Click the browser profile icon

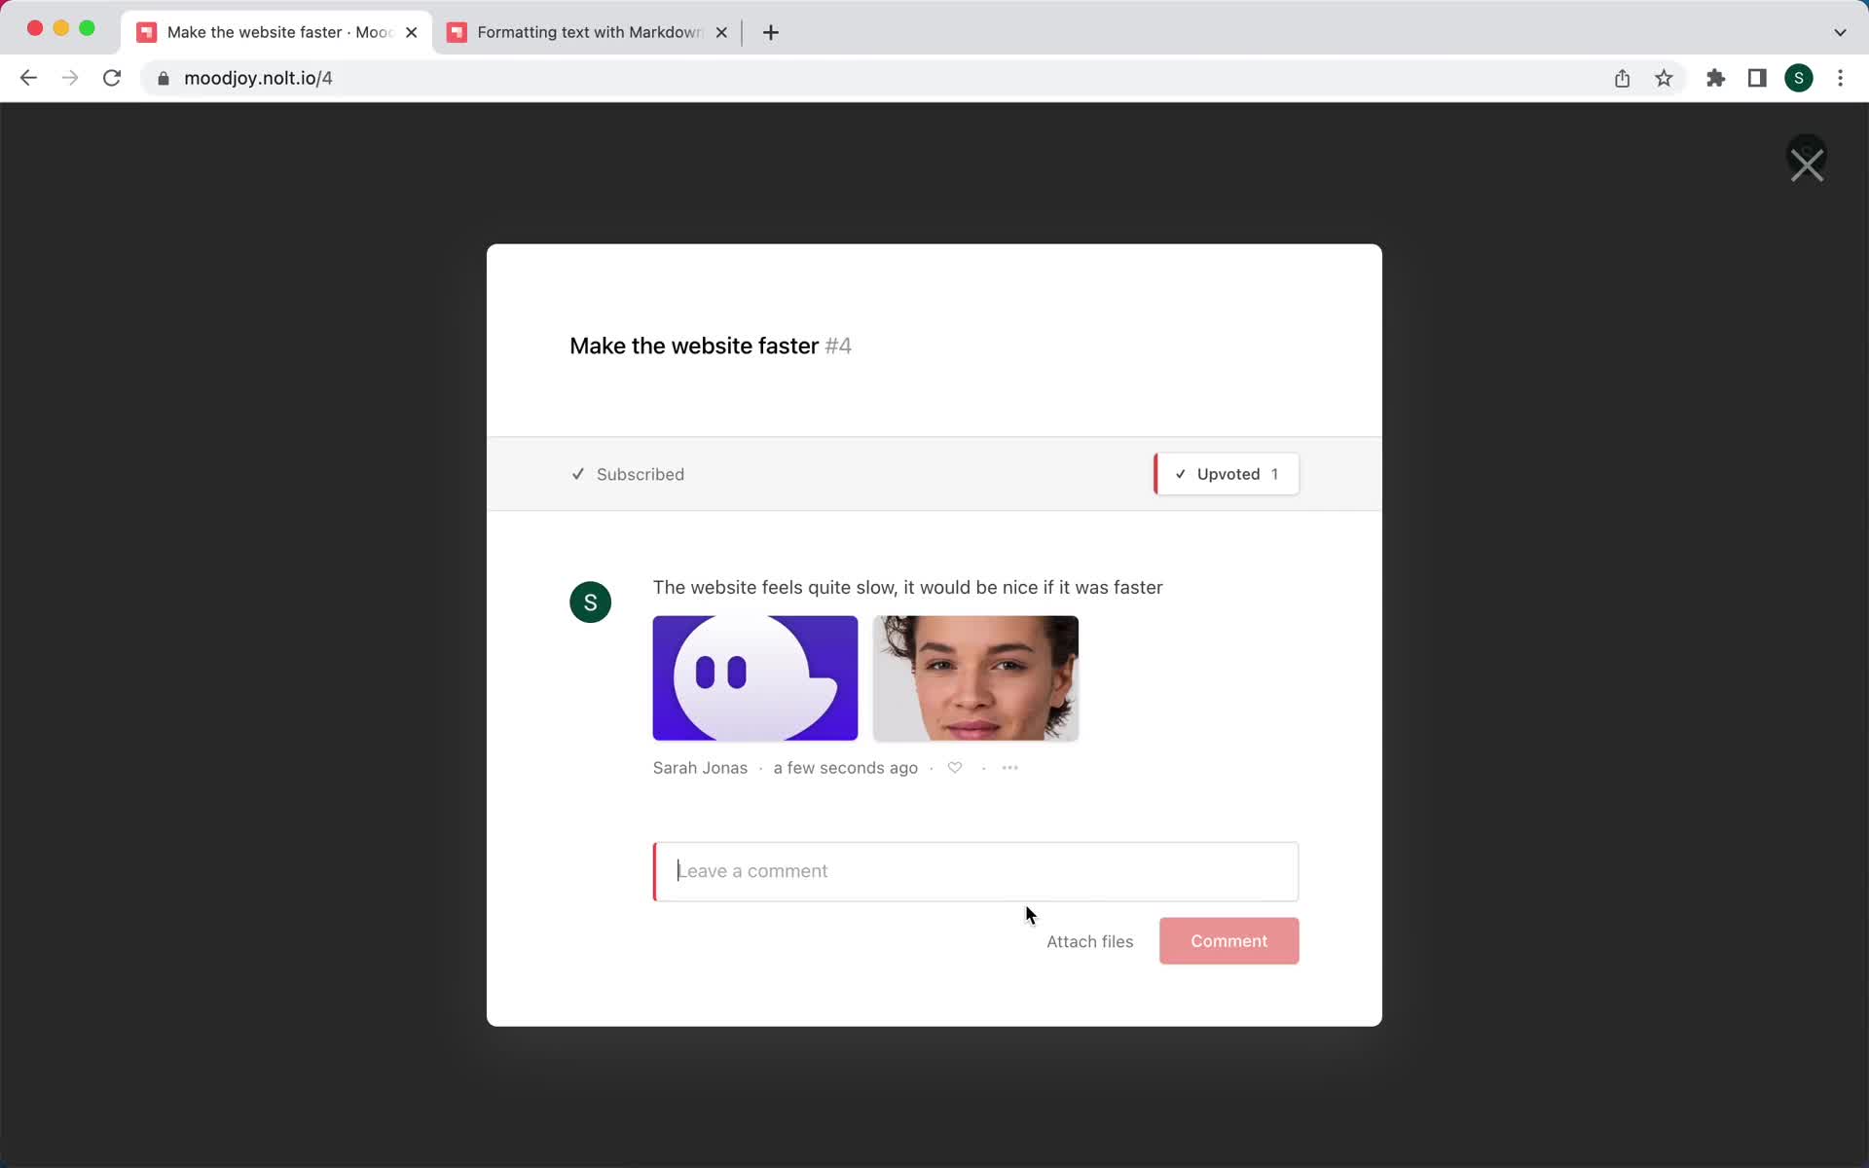pyautogui.click(x=1799, y=78)
